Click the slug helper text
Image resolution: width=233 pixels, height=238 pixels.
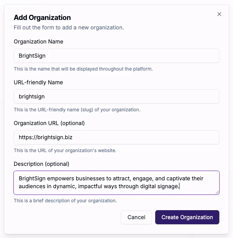[x=77, y=110]
